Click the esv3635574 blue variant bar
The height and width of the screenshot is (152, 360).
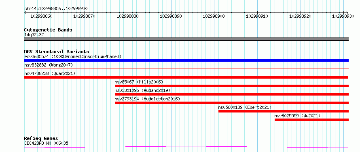click(x=186, y=60)
